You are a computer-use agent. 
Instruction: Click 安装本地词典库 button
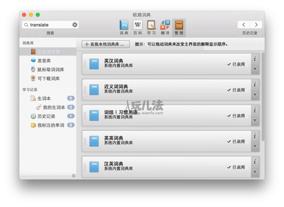(x=106, y=44)
